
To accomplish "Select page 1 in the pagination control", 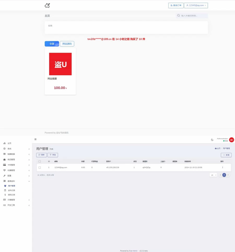I will (224, 175).
